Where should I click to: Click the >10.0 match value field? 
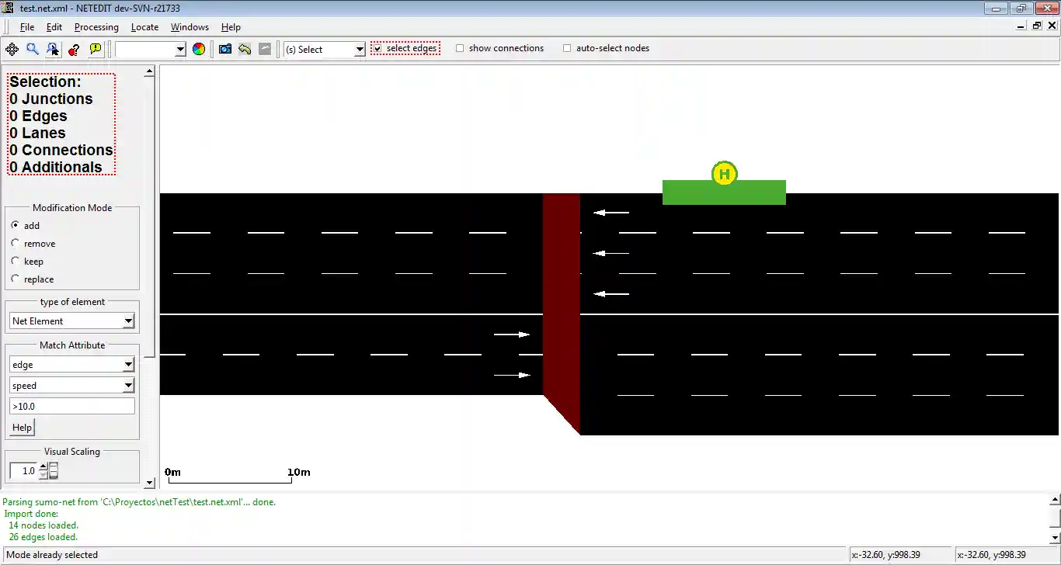click(72, 406)
